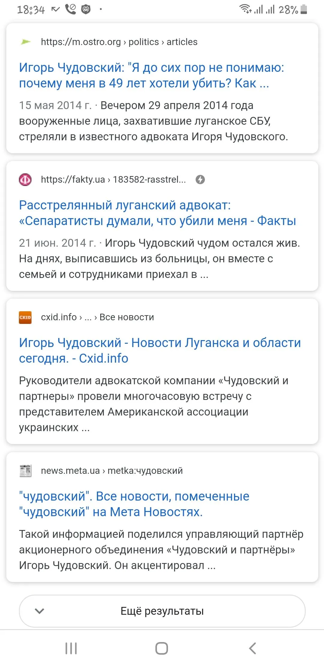Tap the orange cxid.info favicon

25,317
